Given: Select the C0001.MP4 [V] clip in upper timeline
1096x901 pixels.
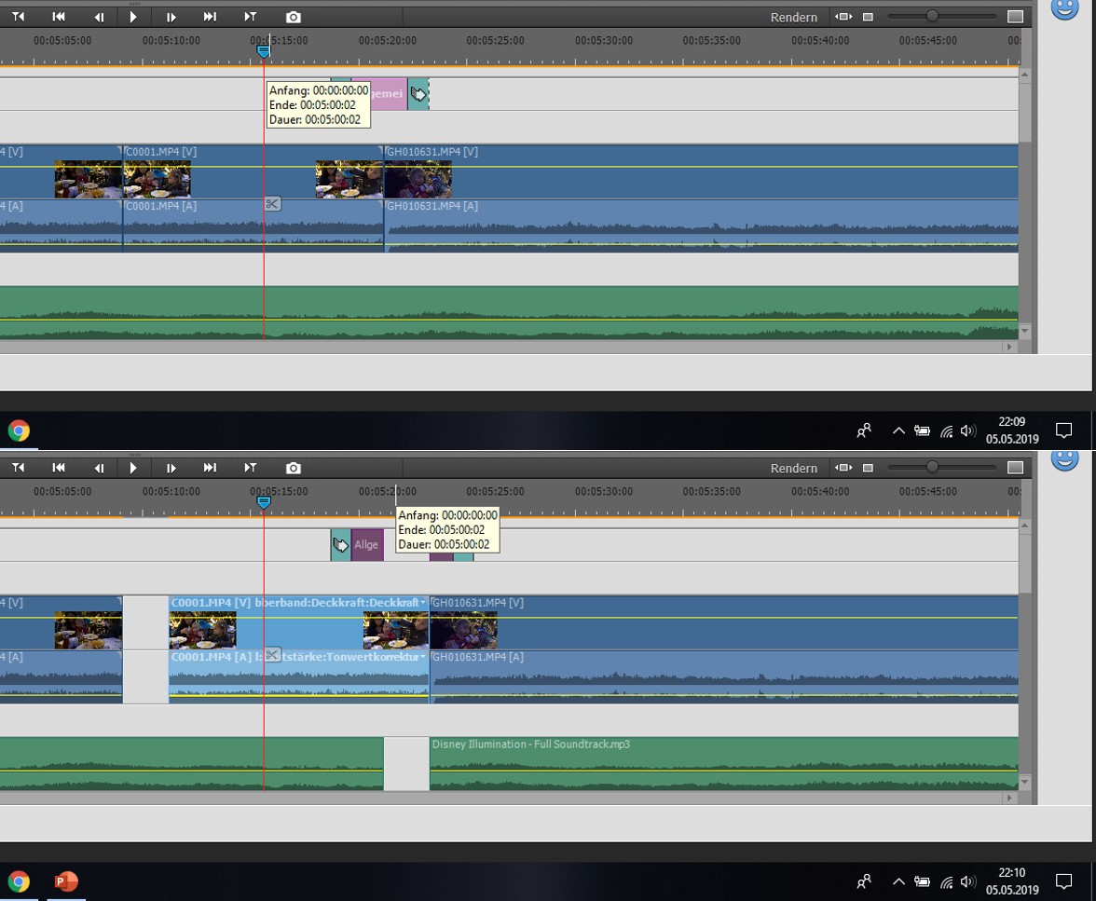Looking at the screenshot, I should (253, 172).
